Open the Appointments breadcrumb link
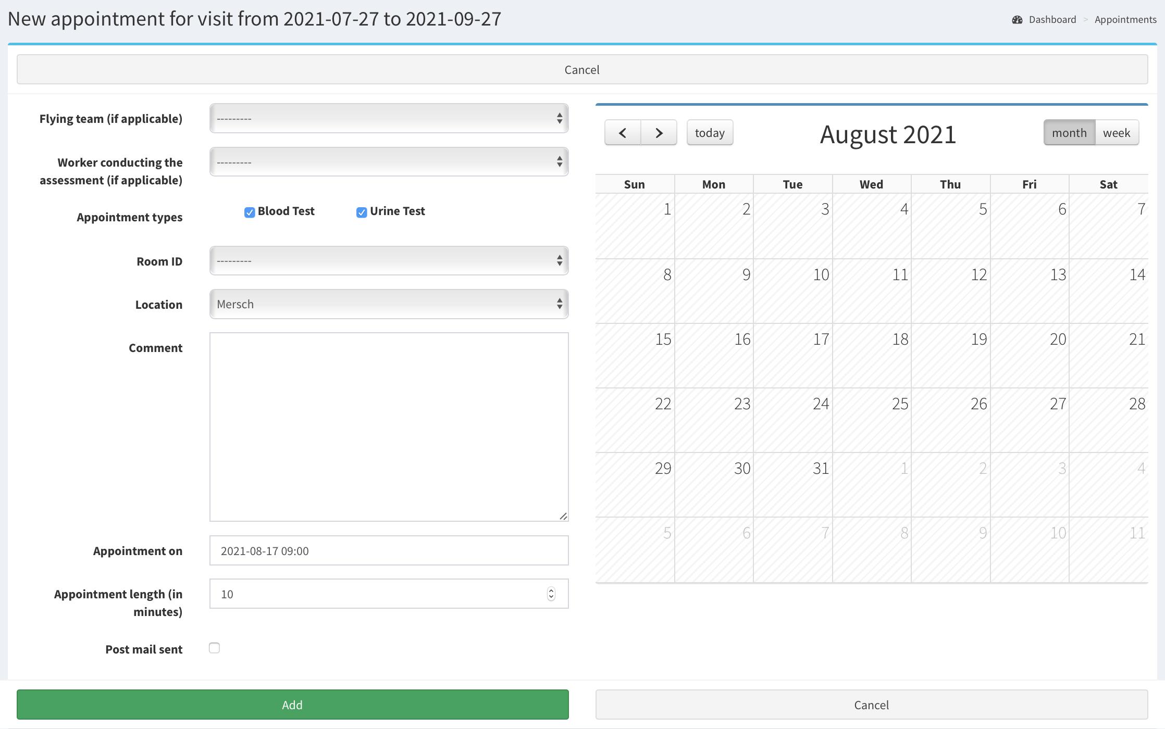1165x729 pixels. pos(1125,20)
